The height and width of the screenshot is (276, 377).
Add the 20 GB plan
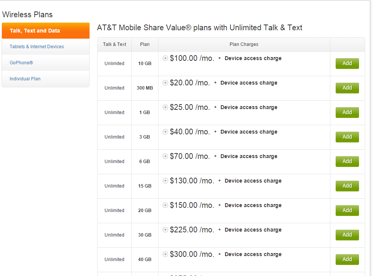point(347,211)
